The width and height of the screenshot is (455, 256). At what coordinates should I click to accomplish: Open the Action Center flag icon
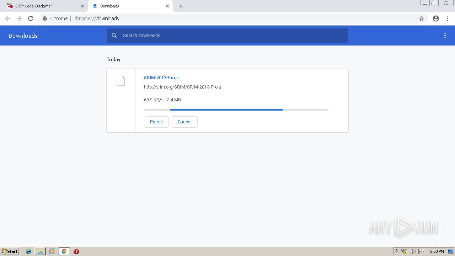click(x=421, y=251)
